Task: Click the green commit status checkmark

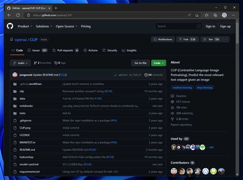Action: tap(115, 75)
